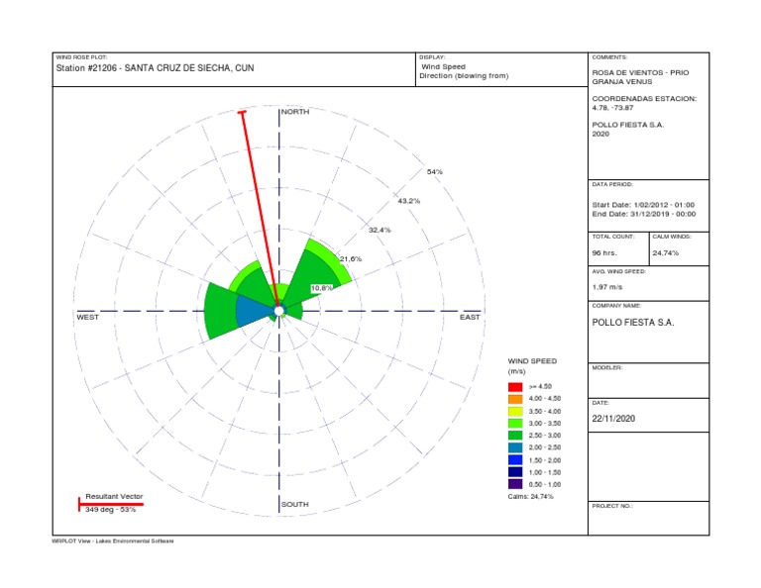Click the '54%' ring label
The height and width of the screenshot is (588, 761).
(435, 172)
